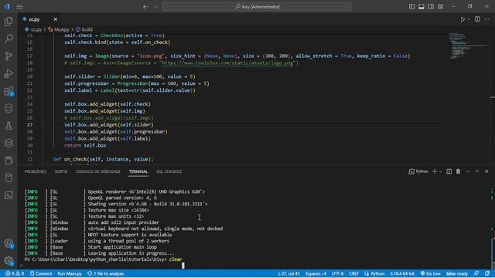This screenshot has width=495, height=278.
Task: Open errors and warnings count in status bar
Action: 15,273
